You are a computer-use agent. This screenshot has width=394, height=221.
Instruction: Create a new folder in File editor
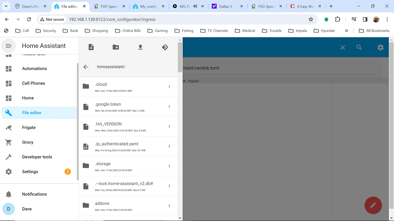pos(116,47)
